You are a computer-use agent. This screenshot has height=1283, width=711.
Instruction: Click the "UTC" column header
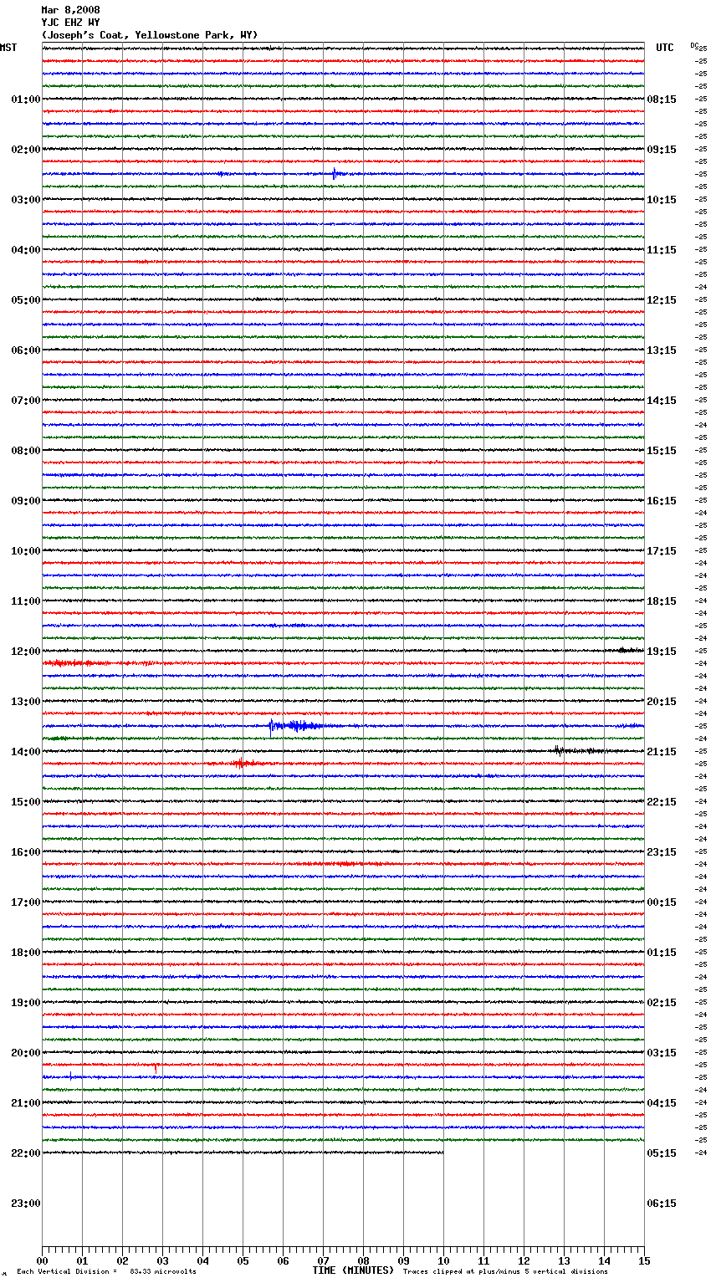665,48
